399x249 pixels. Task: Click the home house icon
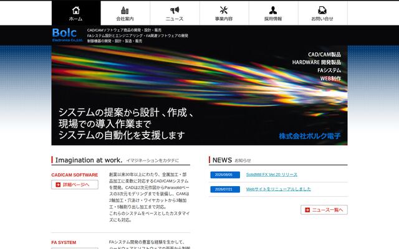tap(76, 10)
